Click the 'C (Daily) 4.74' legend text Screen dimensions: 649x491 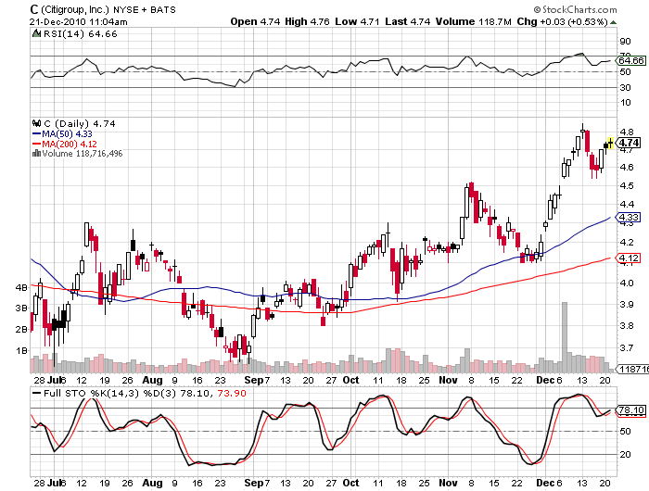80,123
